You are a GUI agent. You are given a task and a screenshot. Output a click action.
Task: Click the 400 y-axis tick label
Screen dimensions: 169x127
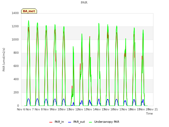pos(16,79)
